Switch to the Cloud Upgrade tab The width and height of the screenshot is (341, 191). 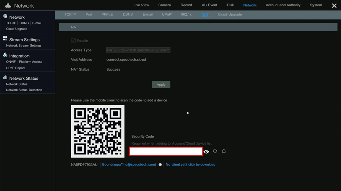tap(230, 14)
